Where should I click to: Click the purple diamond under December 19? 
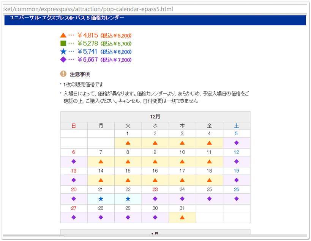point(237,180)
